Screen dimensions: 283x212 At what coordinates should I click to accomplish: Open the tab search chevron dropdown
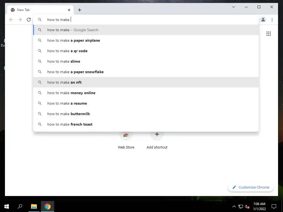click(233, 7)
